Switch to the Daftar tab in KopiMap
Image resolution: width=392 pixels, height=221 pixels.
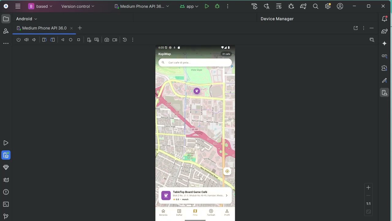179,212
